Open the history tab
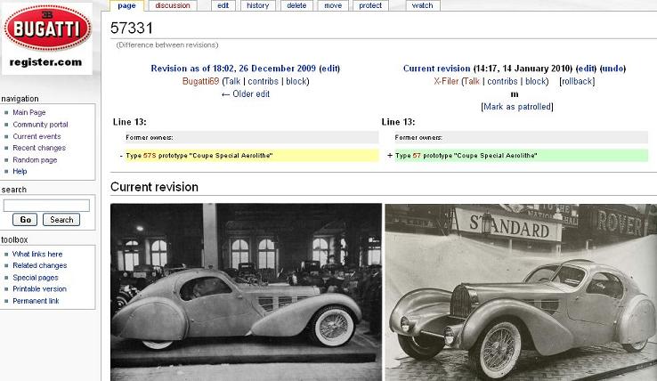657x381 pixels. click(257, 5)
